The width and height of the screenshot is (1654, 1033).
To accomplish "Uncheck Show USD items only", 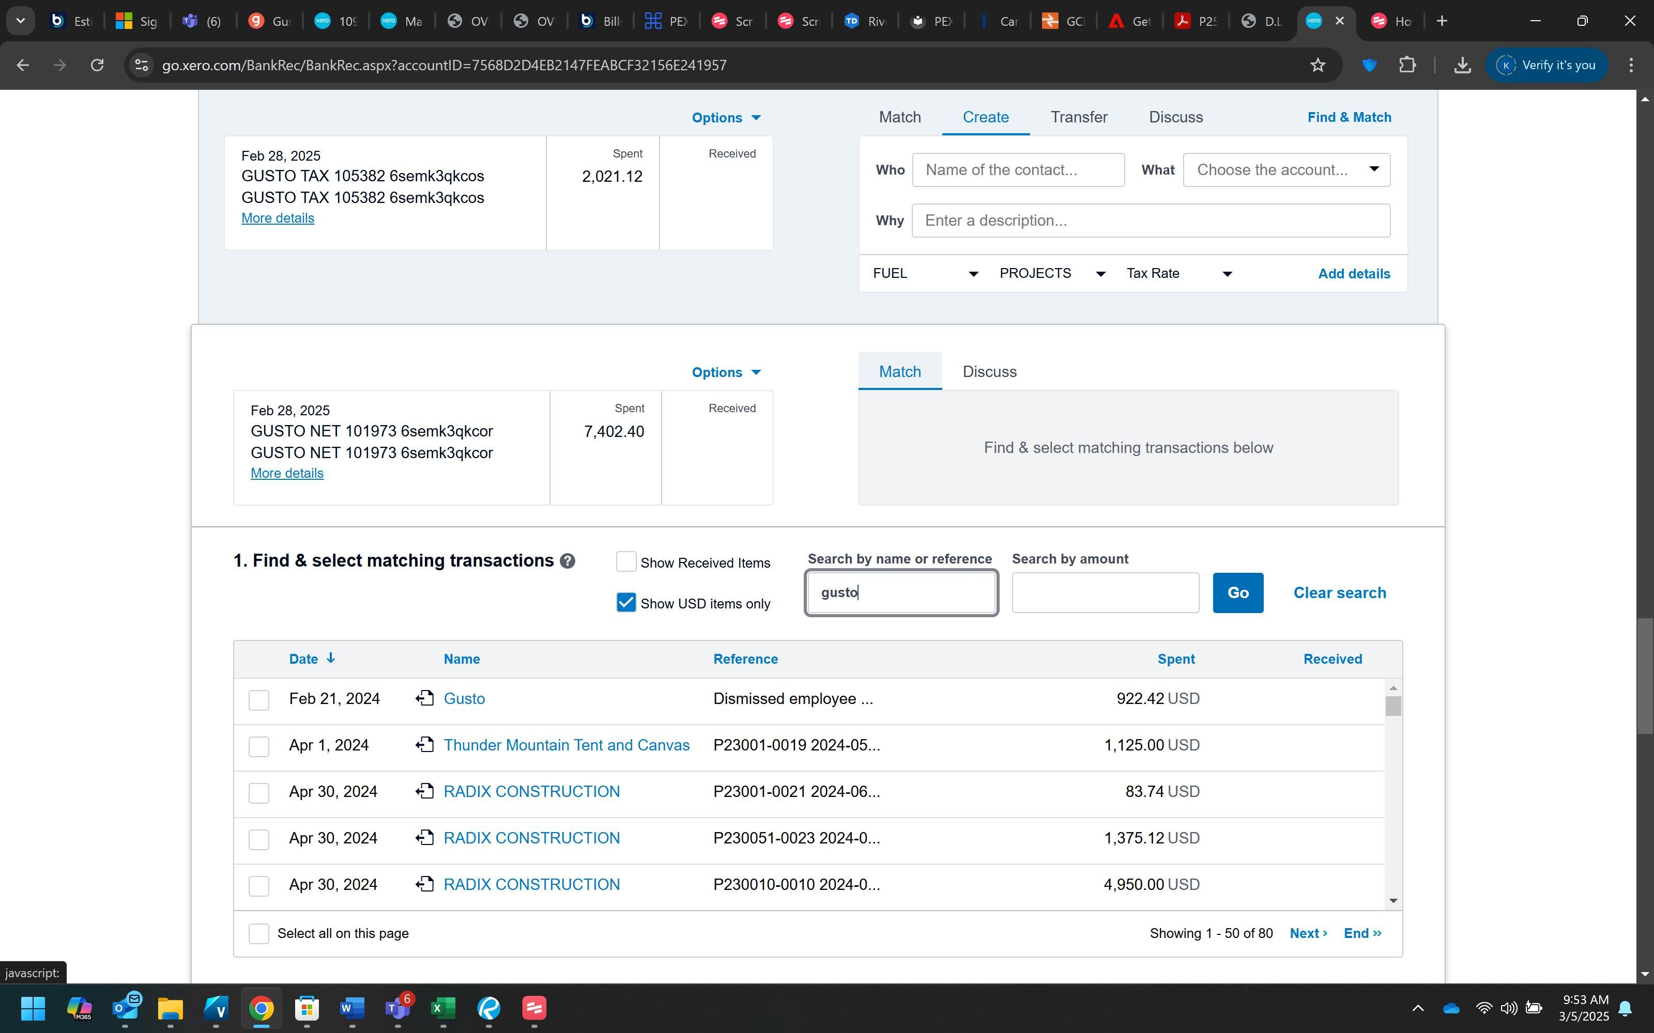I will [x=625, y=603].
